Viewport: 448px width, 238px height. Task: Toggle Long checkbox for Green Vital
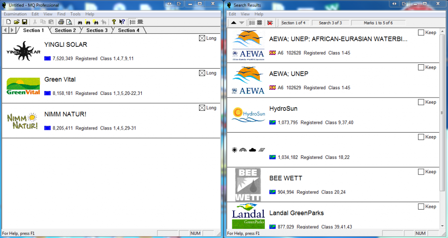tap(202, 73)
